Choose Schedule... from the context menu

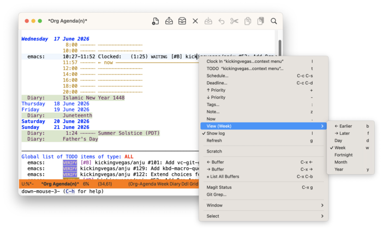click(x=264, y=76)
